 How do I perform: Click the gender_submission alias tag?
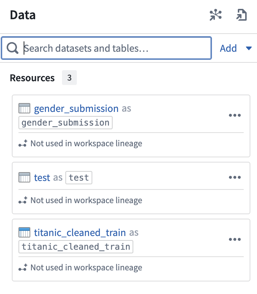point(65,123)
